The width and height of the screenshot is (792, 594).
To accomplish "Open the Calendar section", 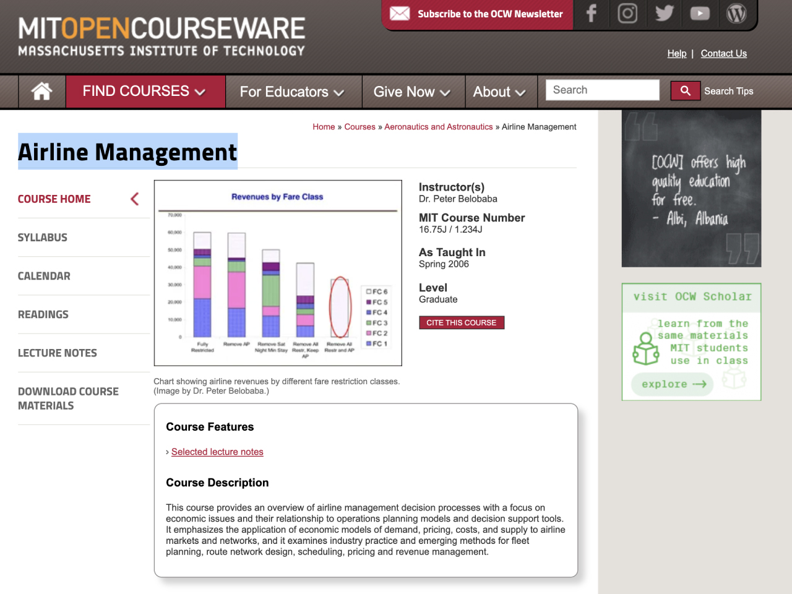I will (x=44, y=276).
